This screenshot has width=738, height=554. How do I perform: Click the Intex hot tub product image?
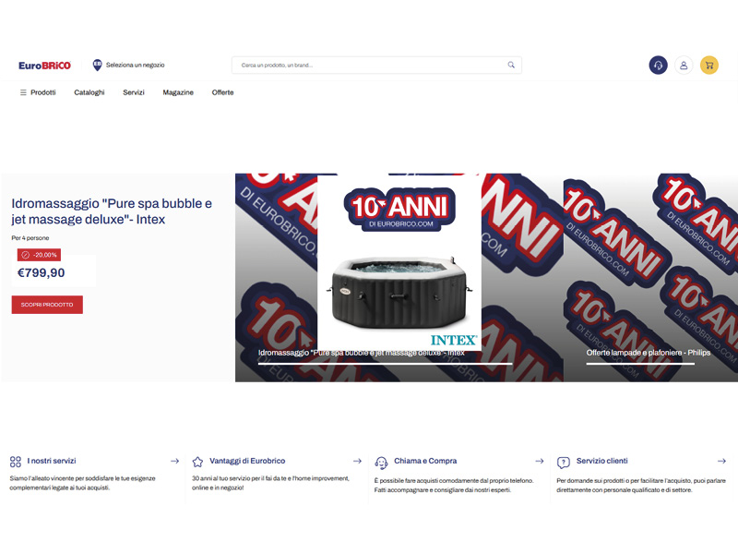(x=399, y=292)
